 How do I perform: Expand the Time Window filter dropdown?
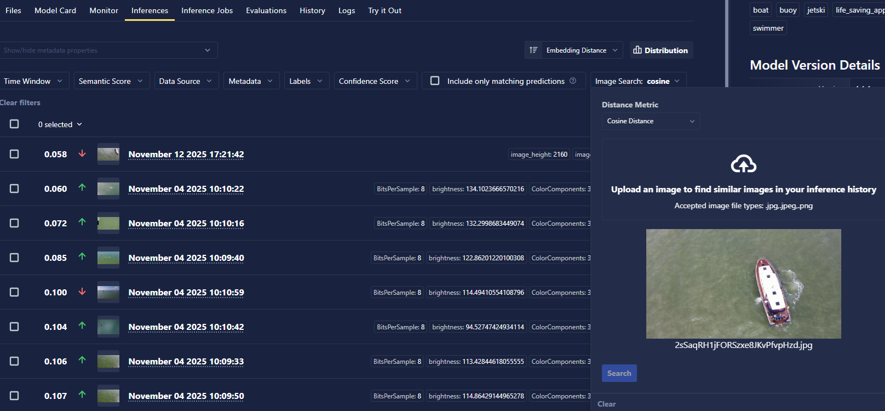33,81
